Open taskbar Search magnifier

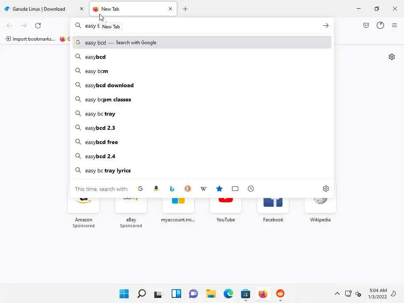[x=142, y=294]
